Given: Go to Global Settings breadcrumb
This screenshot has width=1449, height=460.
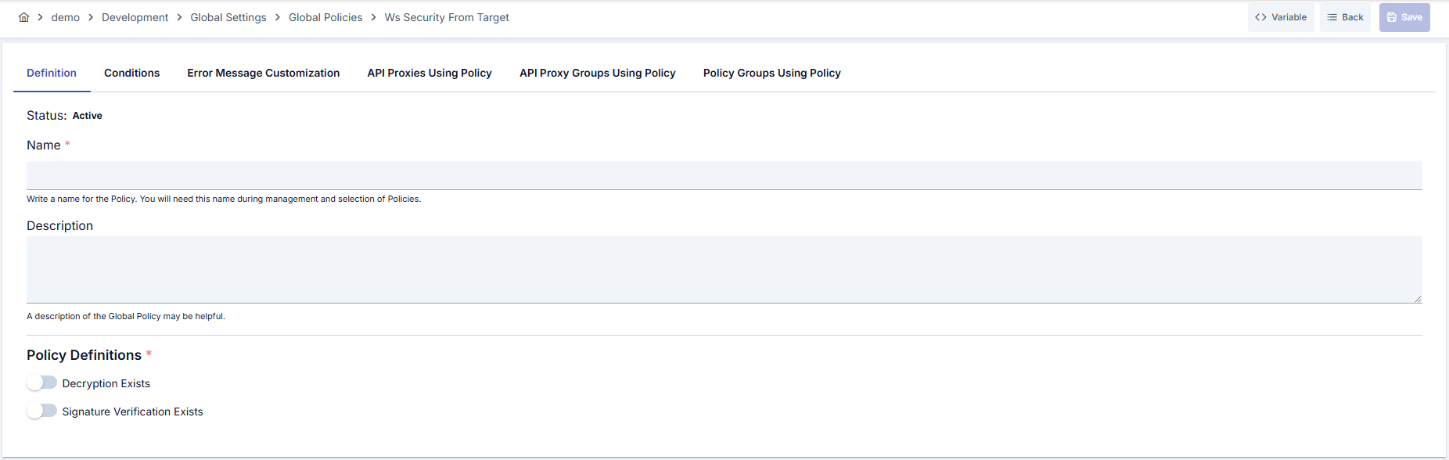Looking at the screenshot, I should coord(228,17).
